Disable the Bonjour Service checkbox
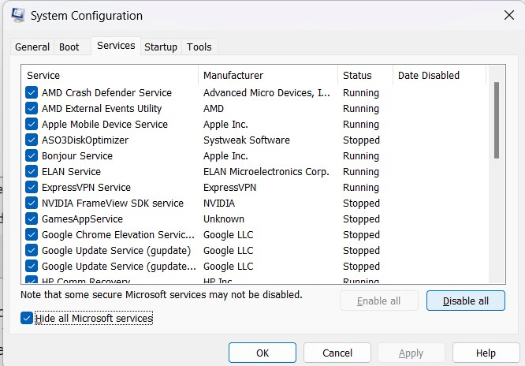The height and width of the screenshot is (366, 525). (x=32, y=156)
